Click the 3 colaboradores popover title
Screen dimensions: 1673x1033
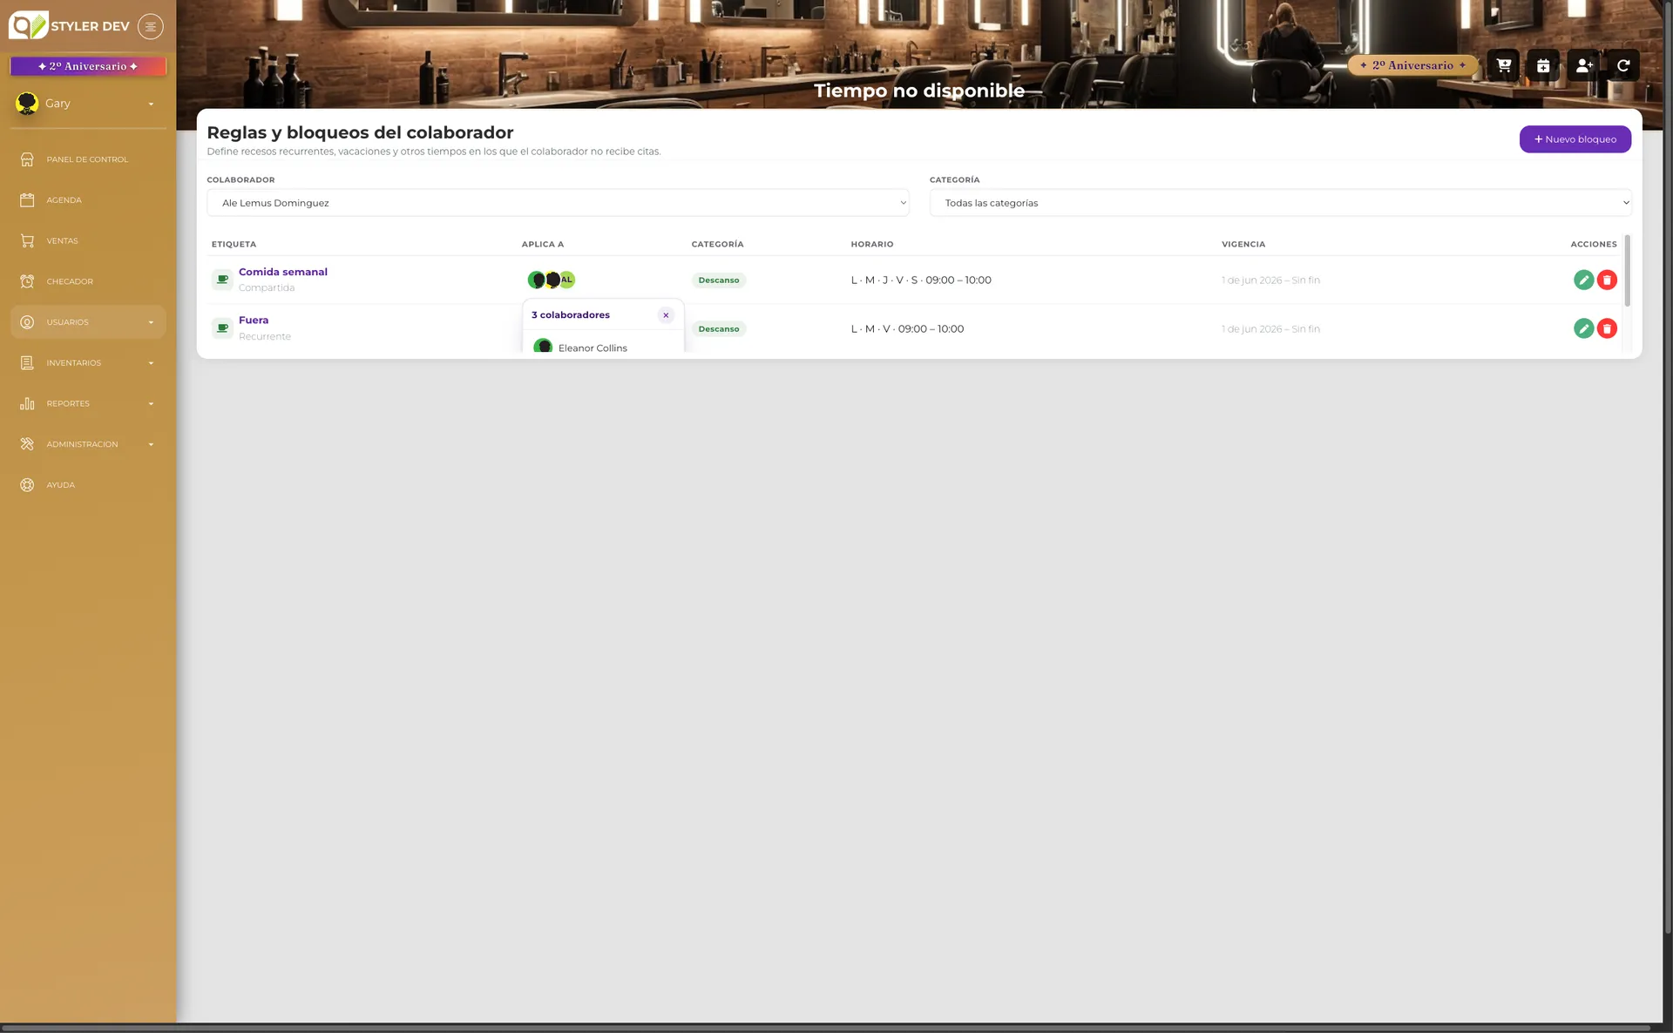[x=571, y=315]
